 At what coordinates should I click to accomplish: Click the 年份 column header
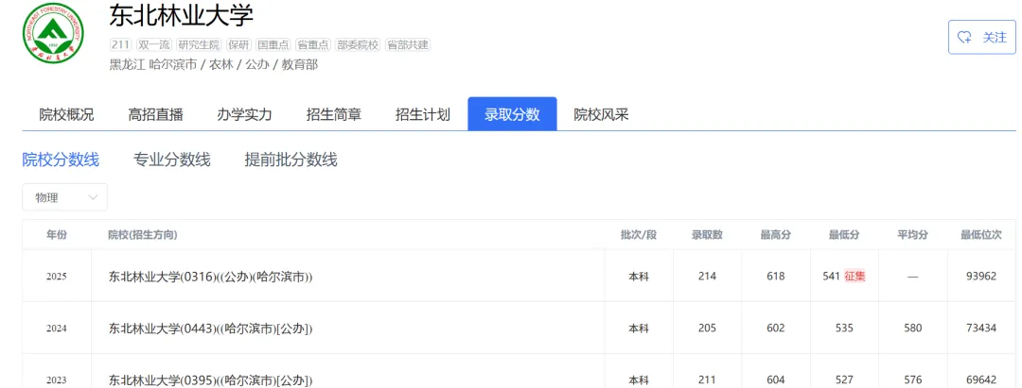[x=56, y=235]
